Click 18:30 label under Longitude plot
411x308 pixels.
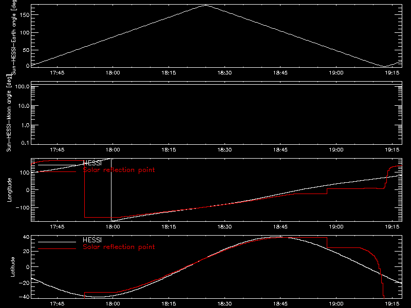point(225,226)
